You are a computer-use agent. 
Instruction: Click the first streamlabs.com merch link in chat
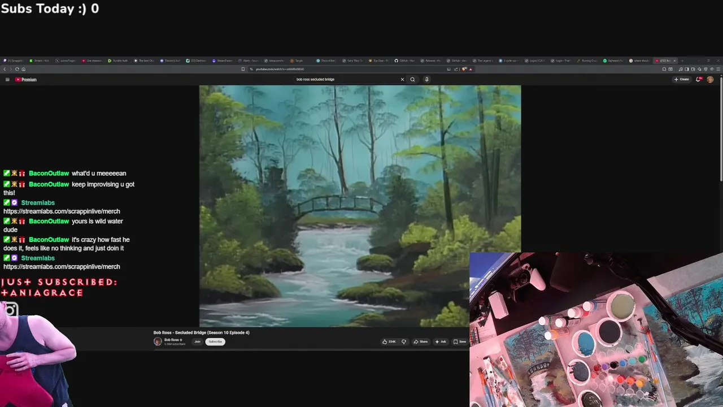point(62,211)
